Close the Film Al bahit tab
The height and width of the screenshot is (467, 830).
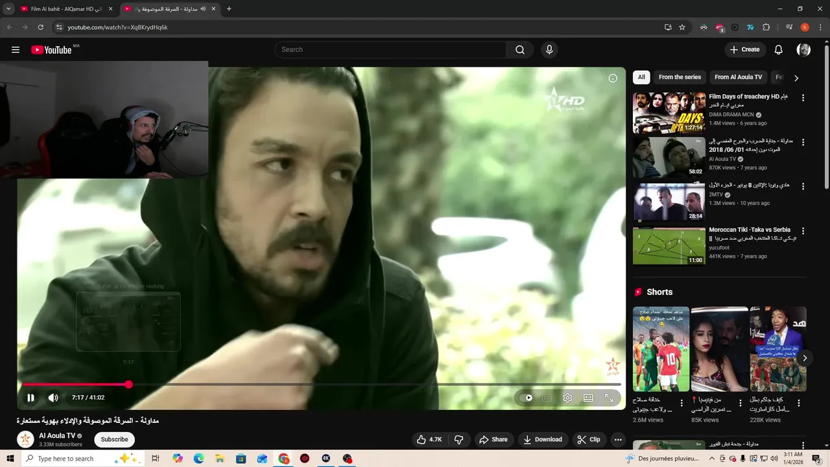(x=110, y=9)
